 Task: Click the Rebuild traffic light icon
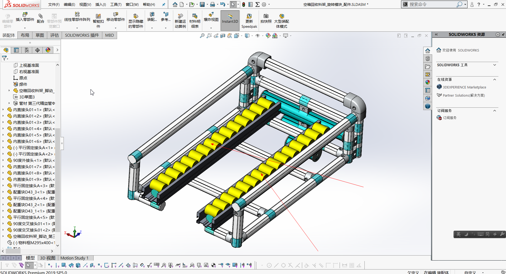(x=244, y=4)
